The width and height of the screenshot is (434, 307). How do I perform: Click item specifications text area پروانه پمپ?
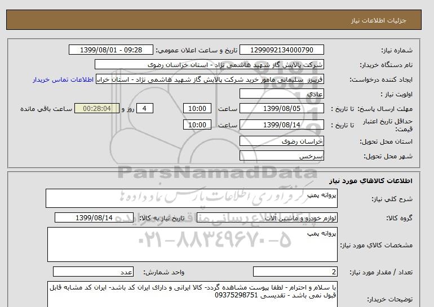pyautogui.click(x=192, y=244)
